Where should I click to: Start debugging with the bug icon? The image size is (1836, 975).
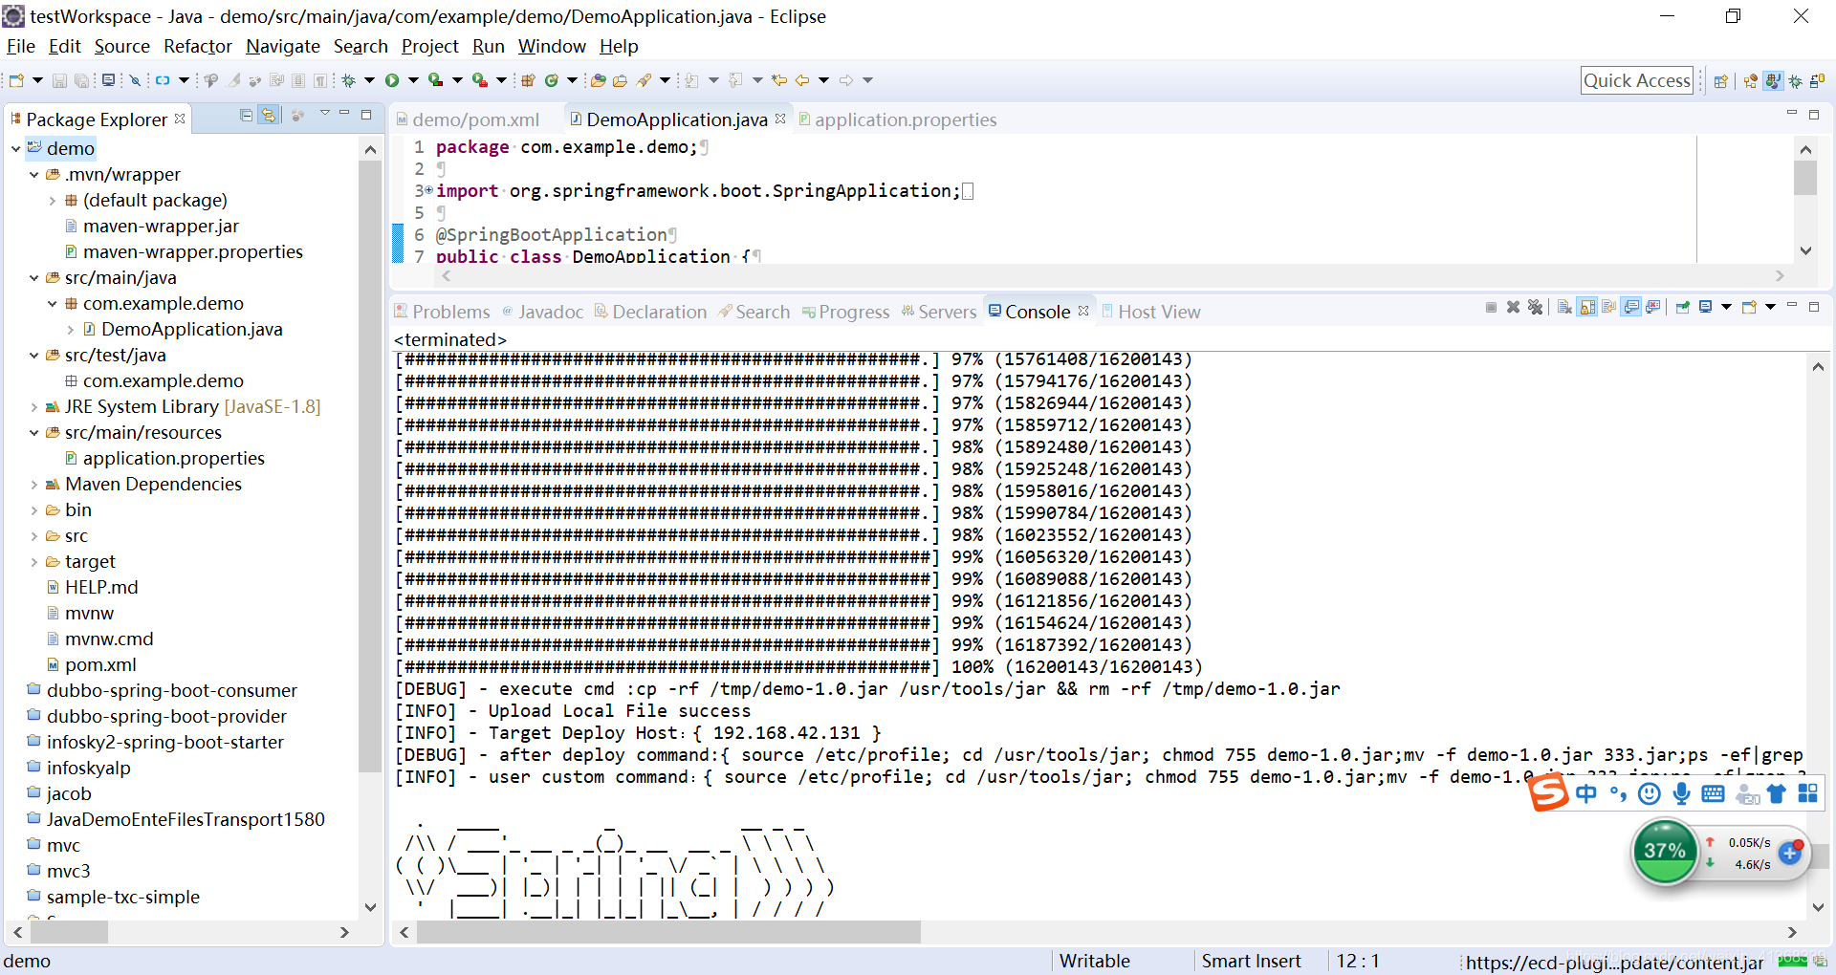349,80
